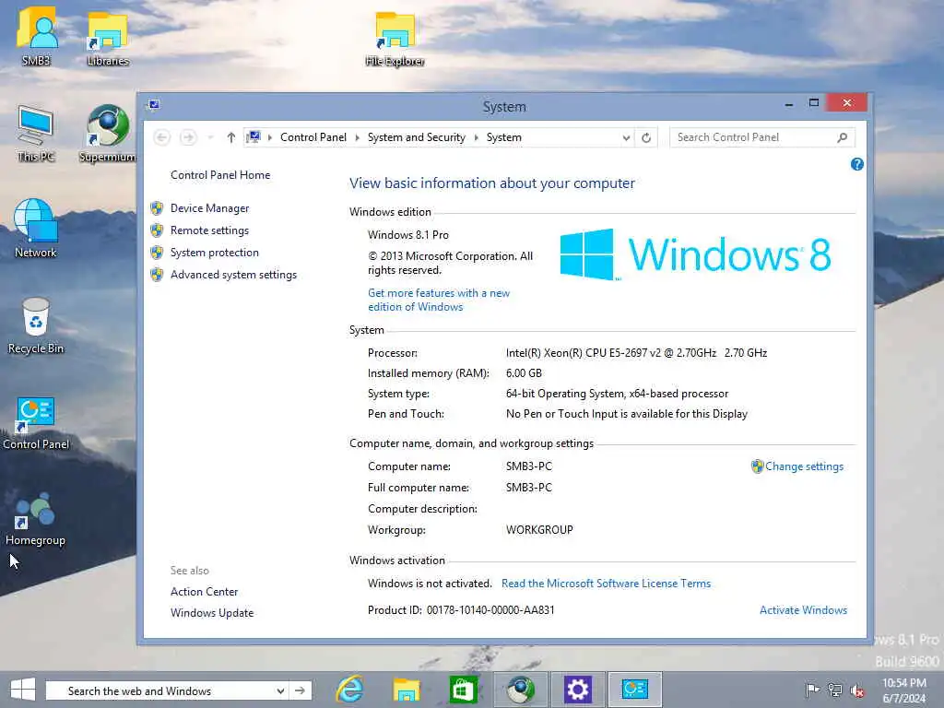Click the processor value Intel(R) Xeon(R) CPU E5-2697
The width and height of the screenshot is (944, 708).
tap(636, 353)
